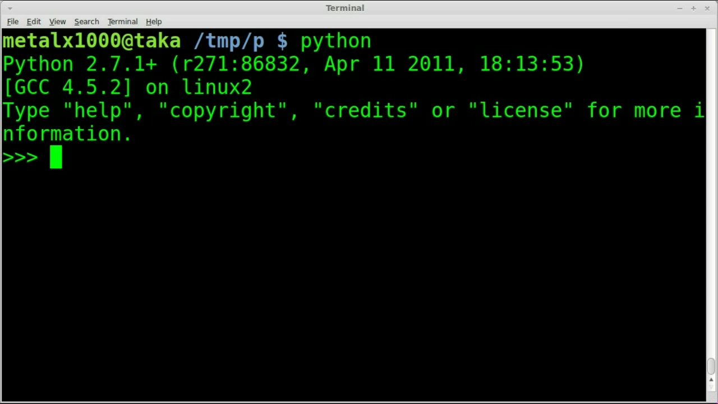Minimize the Terminal window
Viewport: 718px width, 404px height.
click(679, 8)
